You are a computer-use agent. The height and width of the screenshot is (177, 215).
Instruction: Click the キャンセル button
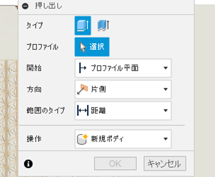coord(165,163)
